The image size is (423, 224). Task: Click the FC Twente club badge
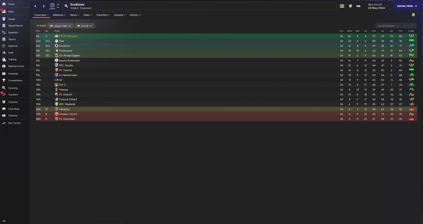pyautogui.click(x=57, y=70)
